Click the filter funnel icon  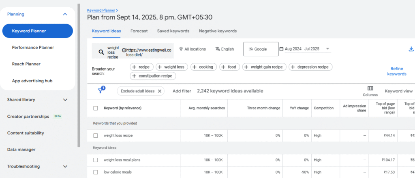pyautogui.click(x=100, y=91)
